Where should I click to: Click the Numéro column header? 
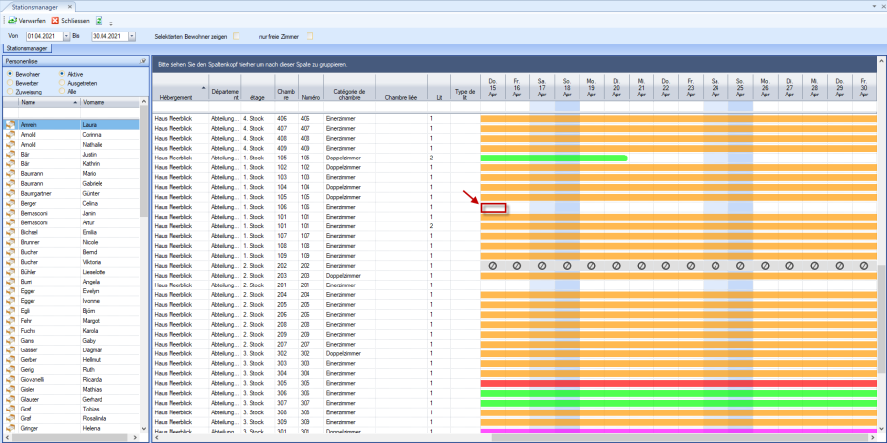coord(310,88)
